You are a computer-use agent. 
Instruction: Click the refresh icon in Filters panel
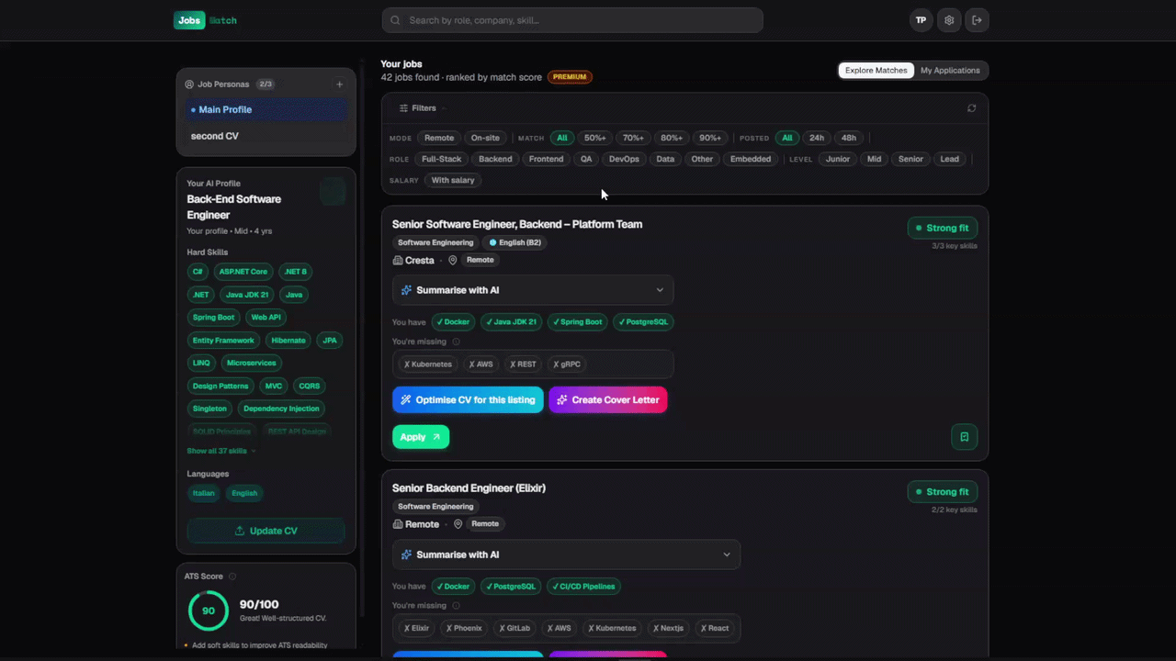pos(971,108)
